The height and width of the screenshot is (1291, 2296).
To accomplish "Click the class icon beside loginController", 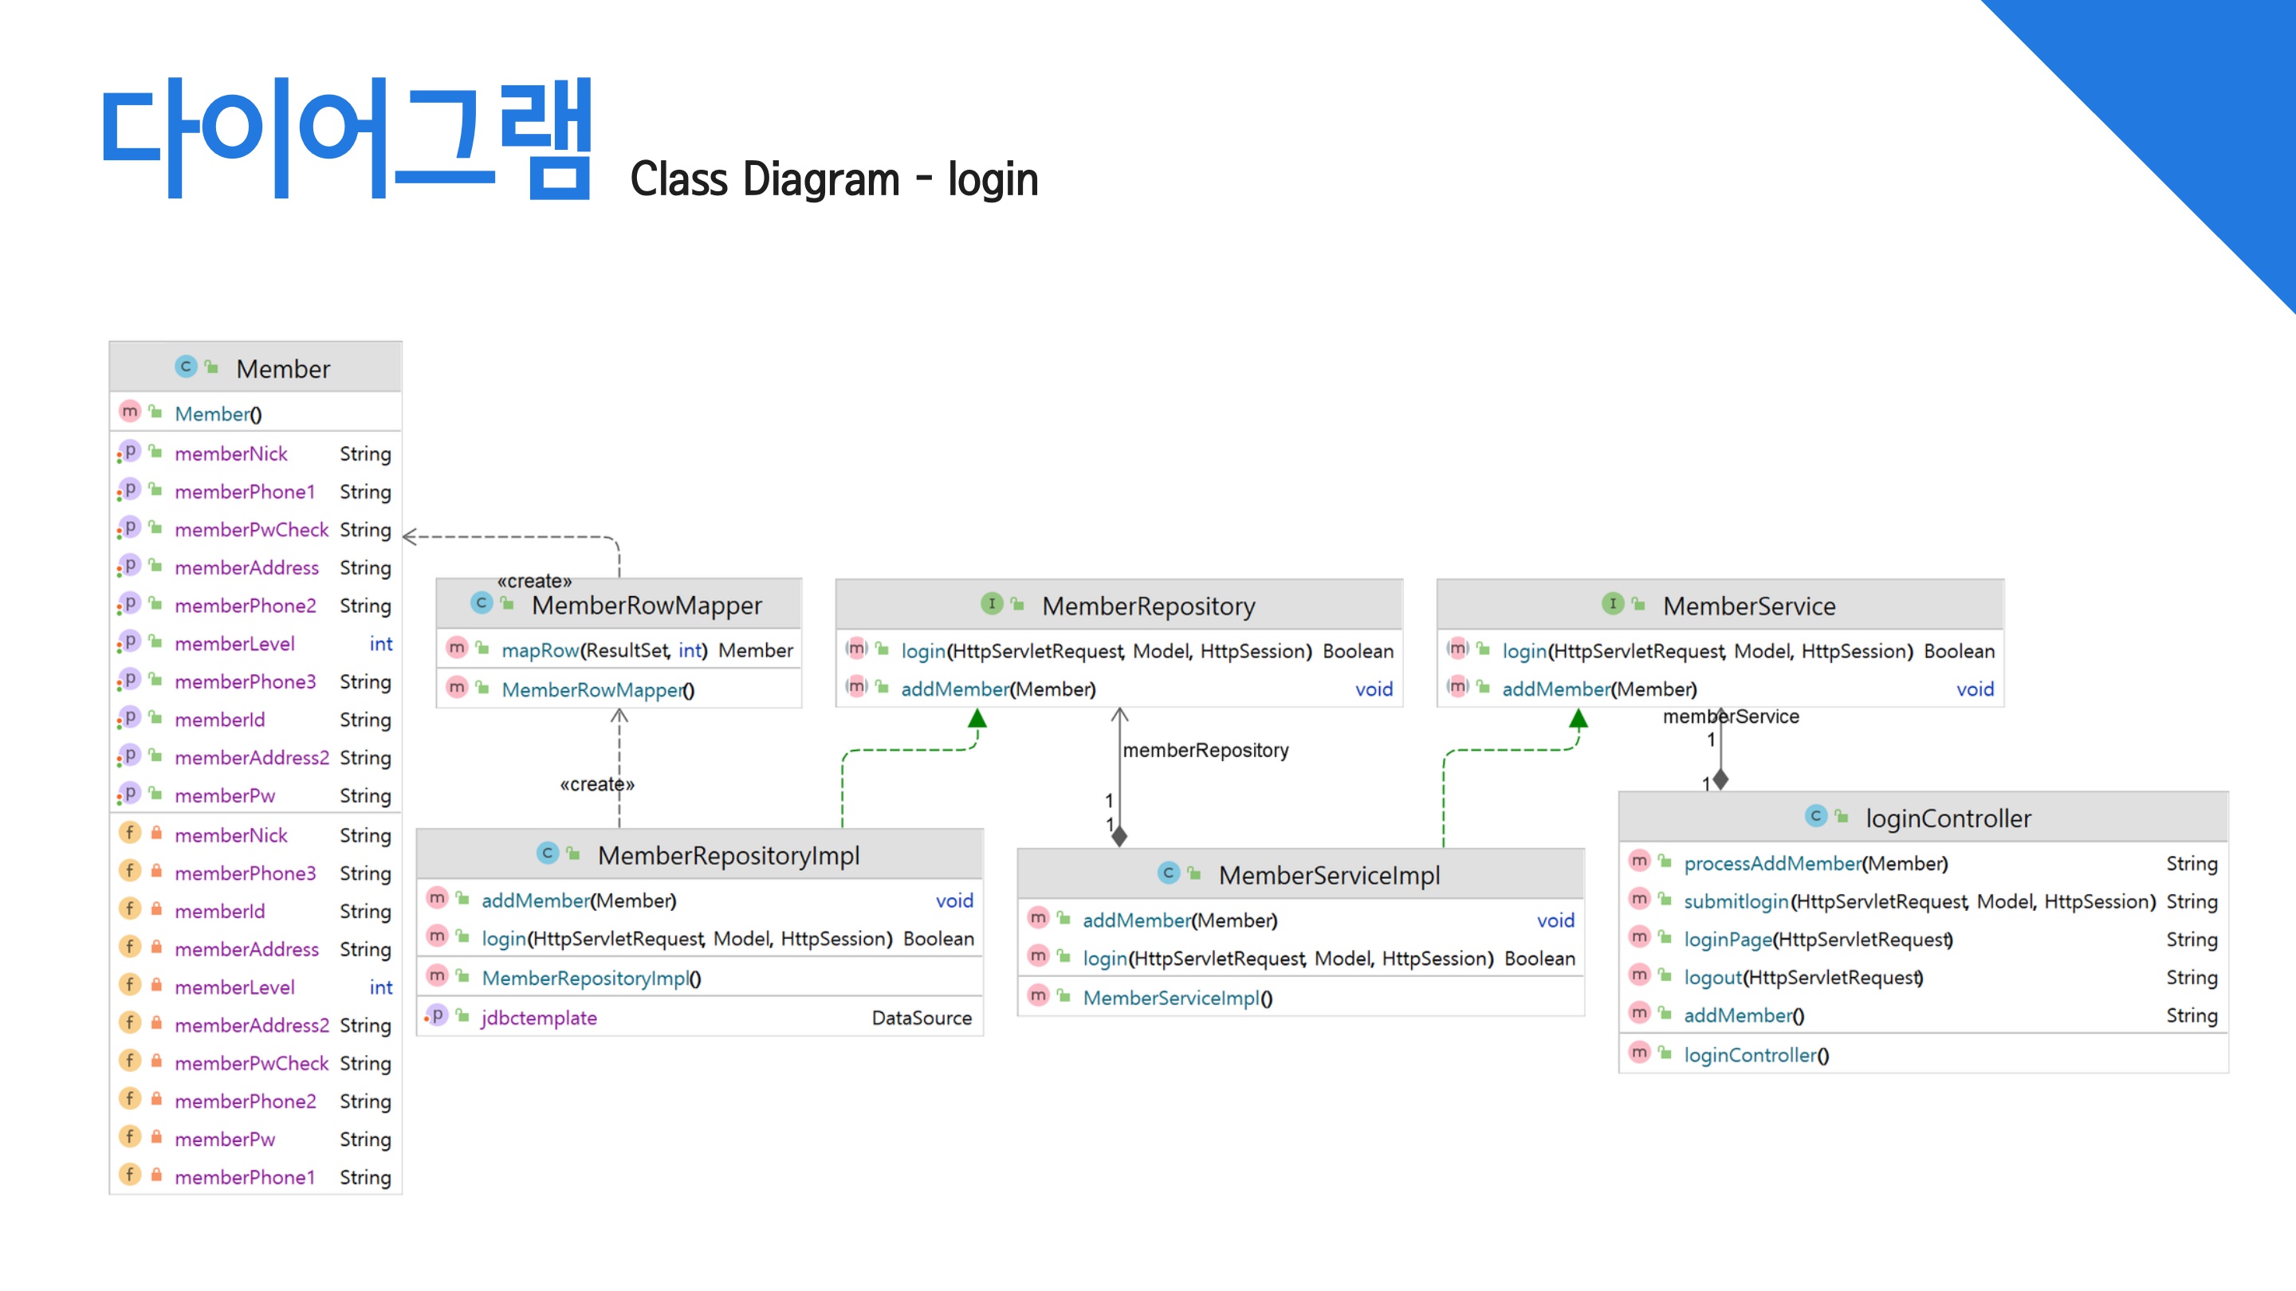I will 1815,815.
